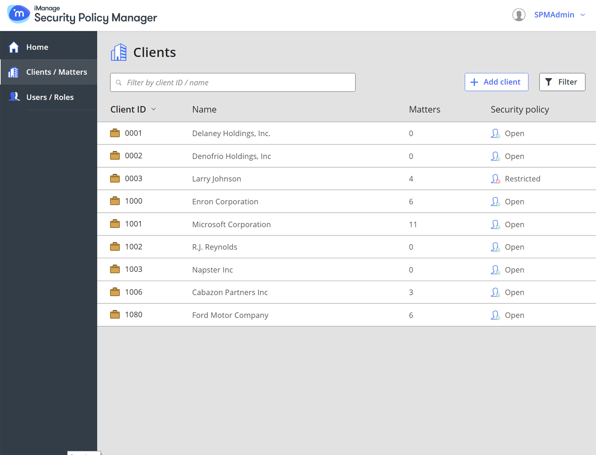
Task: Click the search magnifier icon in filter box
Action: [x=118, y=83]
